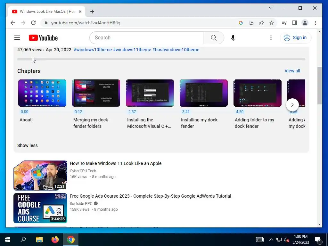
Task: Advance chapters with the next arrow
Action: coord(292,105)
